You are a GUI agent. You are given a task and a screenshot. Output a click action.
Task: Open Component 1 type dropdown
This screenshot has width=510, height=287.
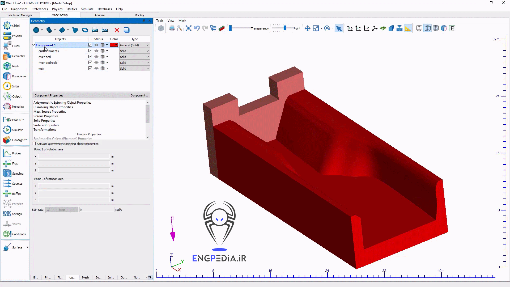tap(134, 45)
